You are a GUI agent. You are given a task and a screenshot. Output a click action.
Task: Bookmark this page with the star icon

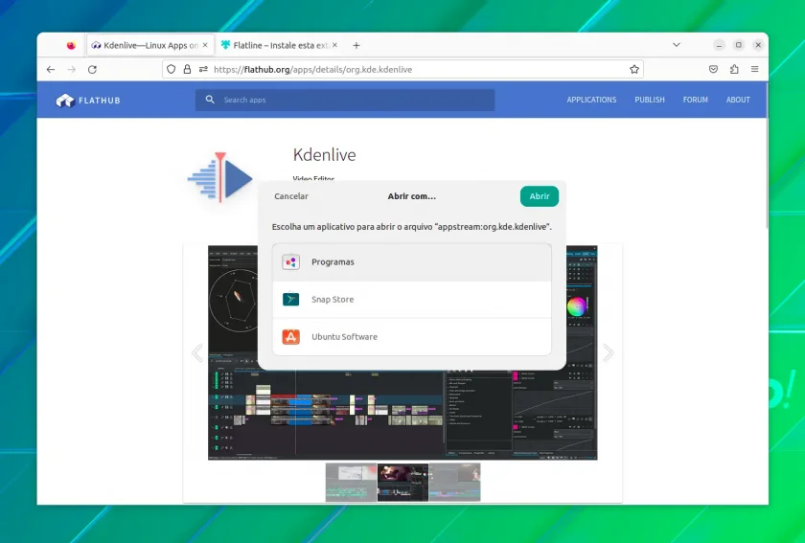click(634, 69)
